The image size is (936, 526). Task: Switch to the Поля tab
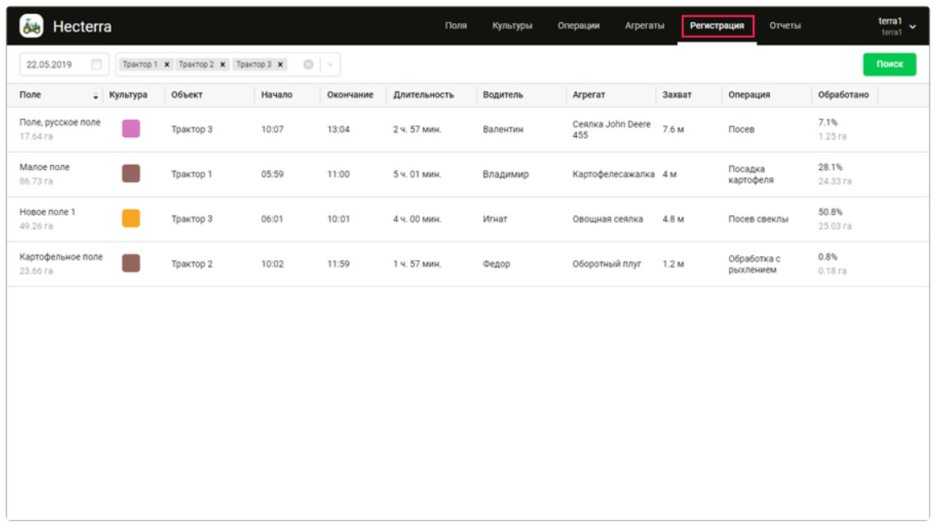point(455,25)
